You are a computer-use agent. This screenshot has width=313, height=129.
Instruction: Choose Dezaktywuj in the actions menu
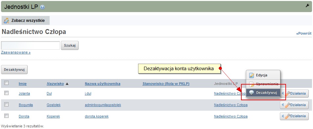[263, 92]
